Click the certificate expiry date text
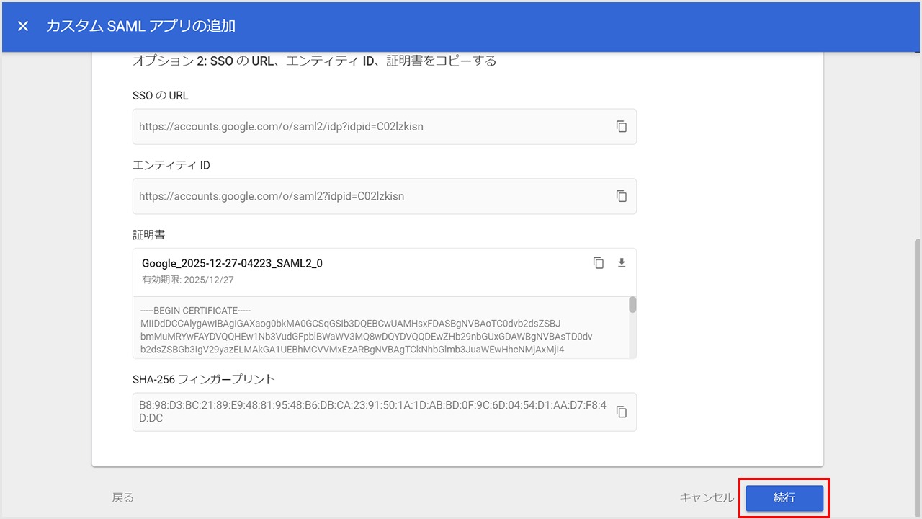 [x=188, y=280]
